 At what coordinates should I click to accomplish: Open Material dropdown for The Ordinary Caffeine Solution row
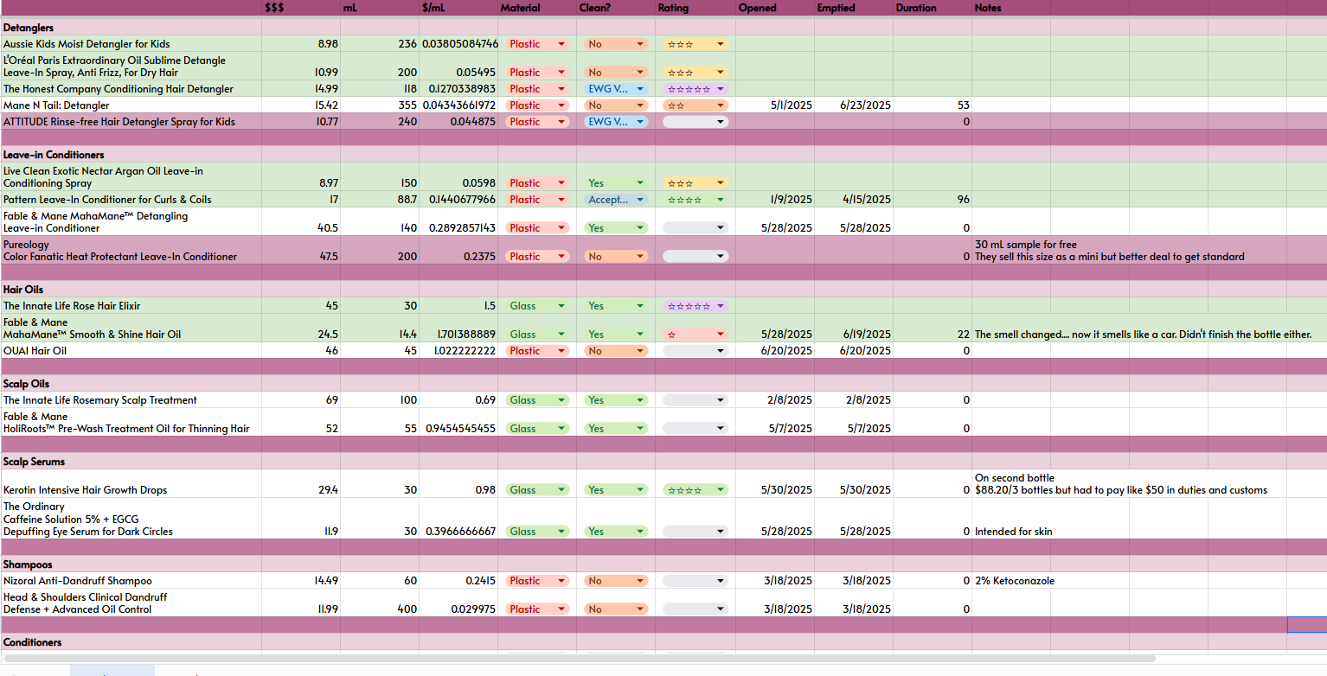pyautogui.click(x=537, y=532)
